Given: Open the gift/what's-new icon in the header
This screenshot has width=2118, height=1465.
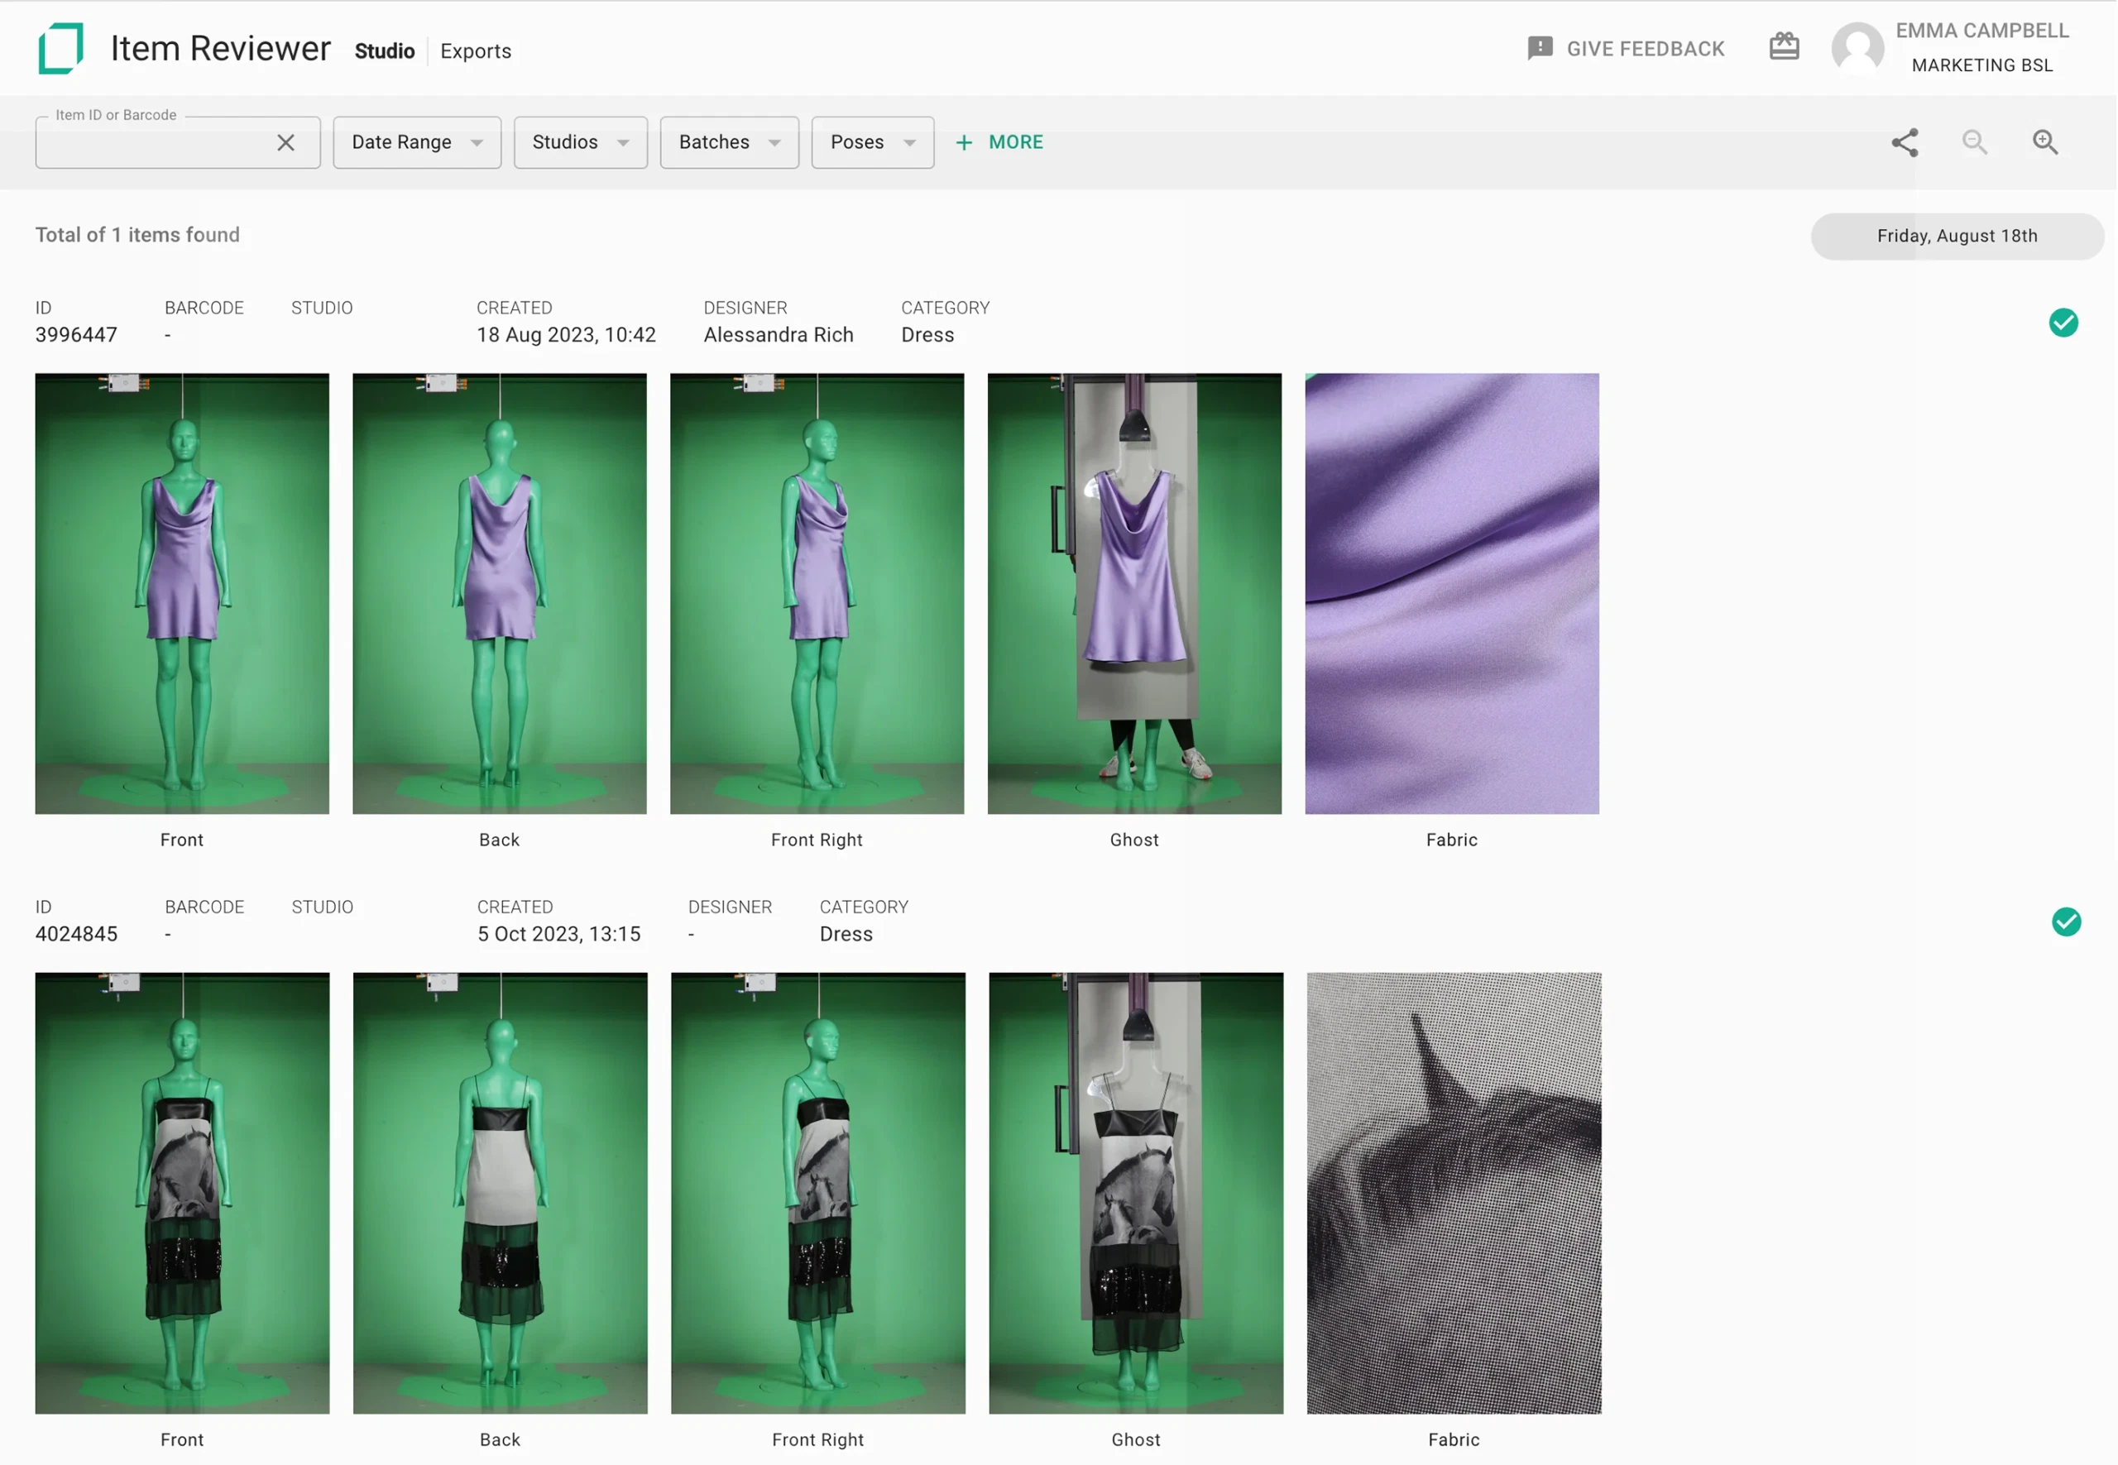Looking at the screenshot, I should coord(1784,45).
